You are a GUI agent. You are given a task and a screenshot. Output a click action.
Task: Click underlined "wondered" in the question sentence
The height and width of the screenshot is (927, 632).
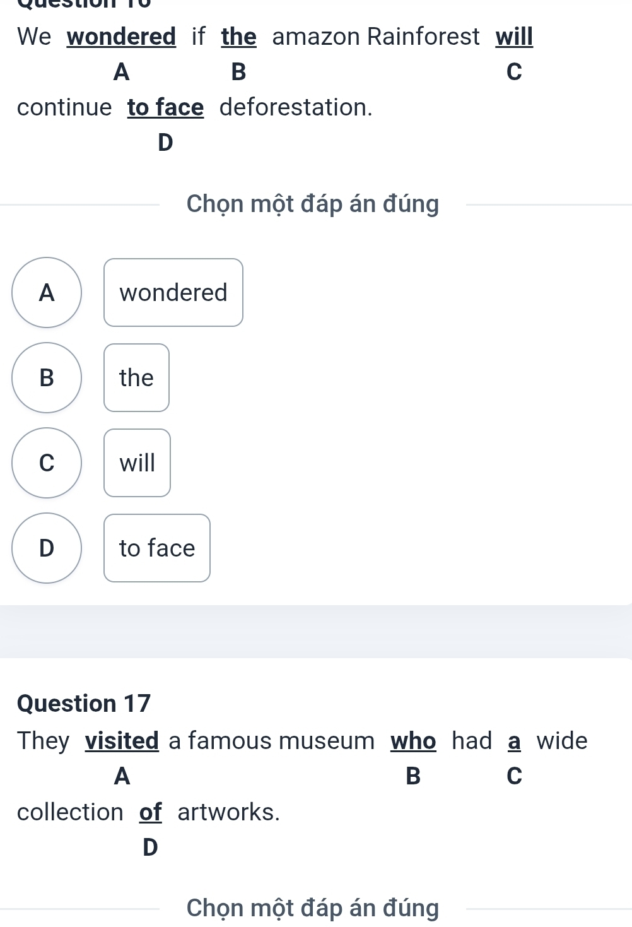click(x=121, y=37)
